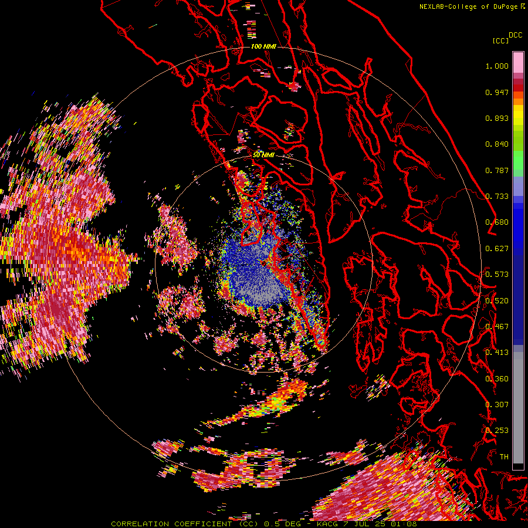Click the 0.627 color scale value
Viewport: 528px width, 528px height.
pyautogui.click(x=497, y=249)
